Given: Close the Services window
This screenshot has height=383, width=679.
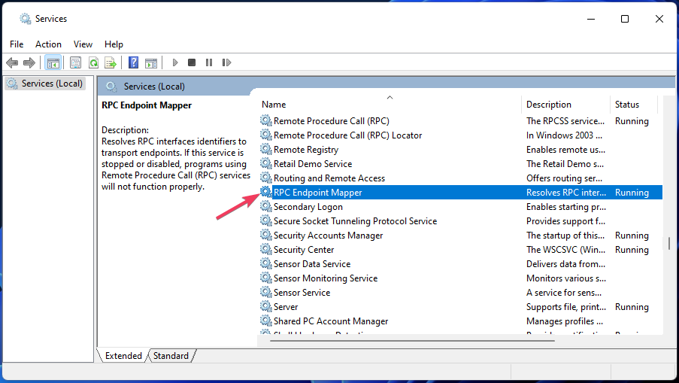Looking at the screenshot, I should (659, 19).
